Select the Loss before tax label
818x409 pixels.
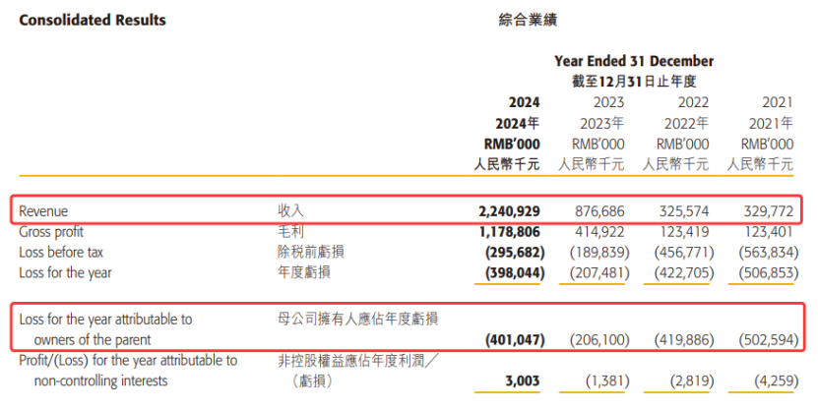pyautogui.click(x=60, y=253)
